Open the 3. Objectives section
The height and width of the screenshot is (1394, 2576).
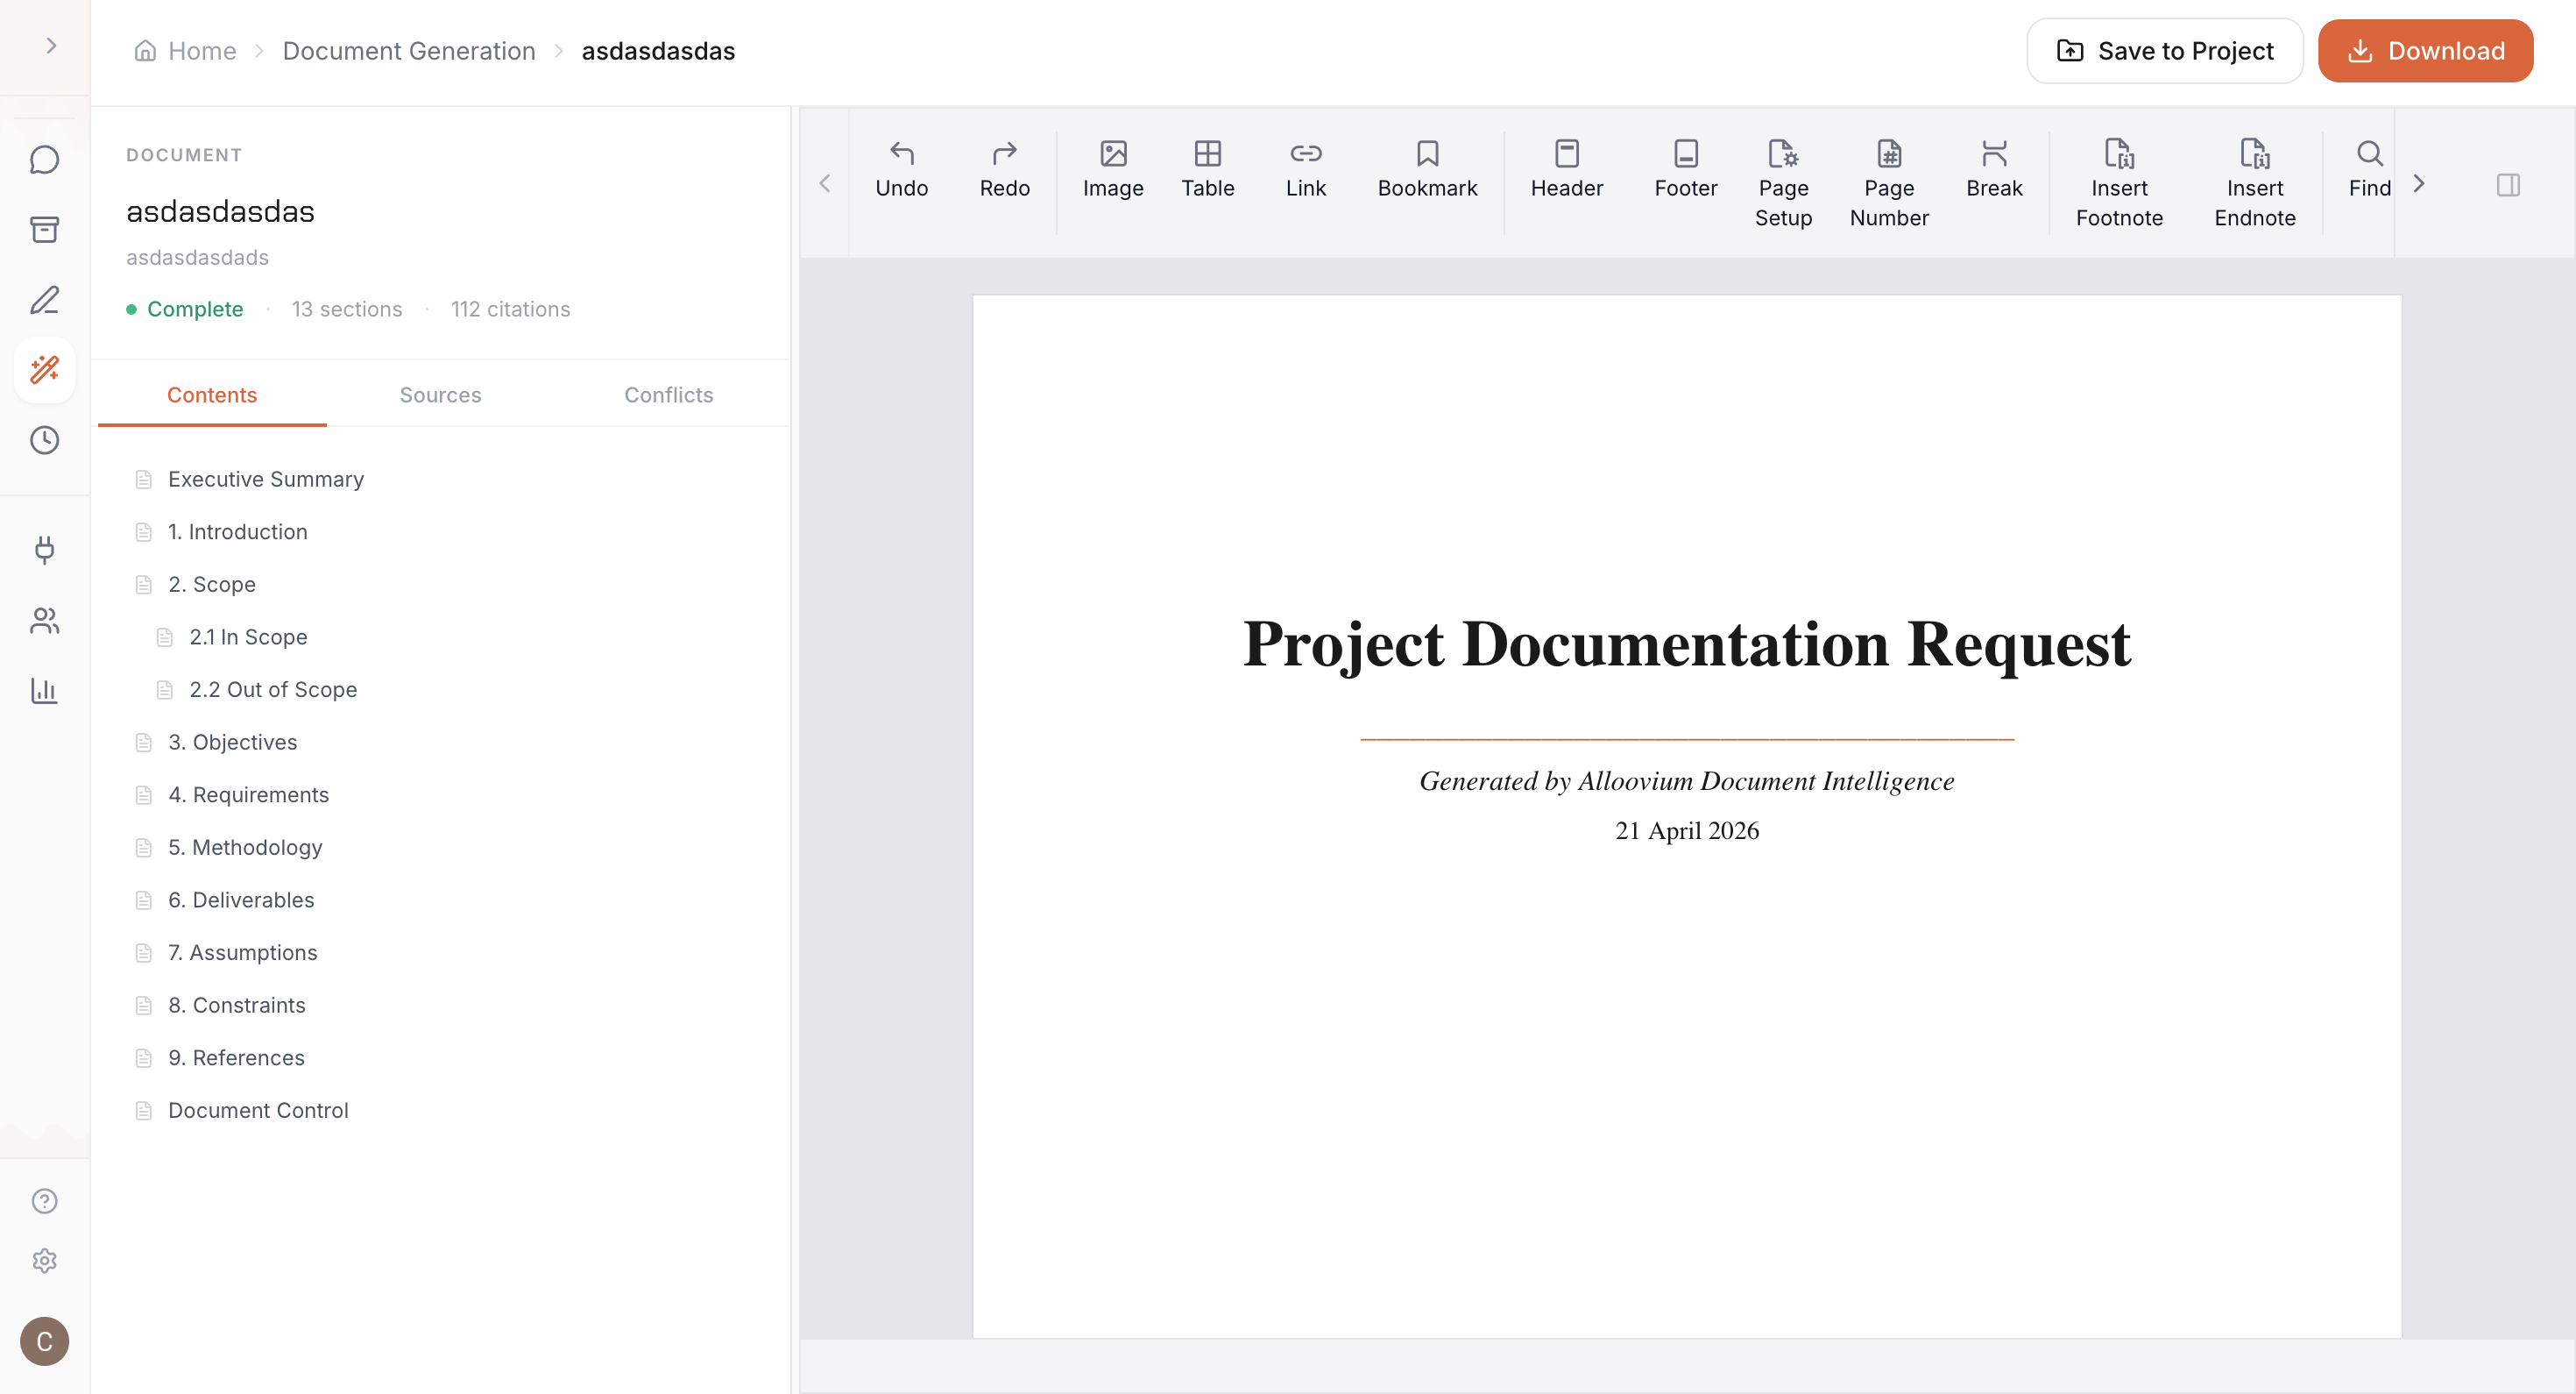click(232, 743)
